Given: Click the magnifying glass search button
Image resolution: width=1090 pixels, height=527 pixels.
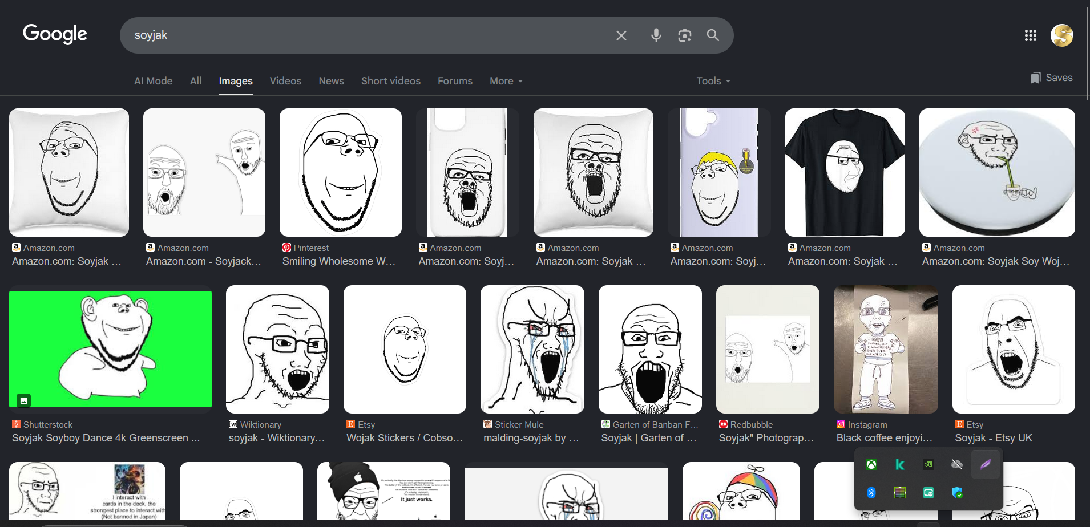Looking at the screenshot, I should point(713,35).
